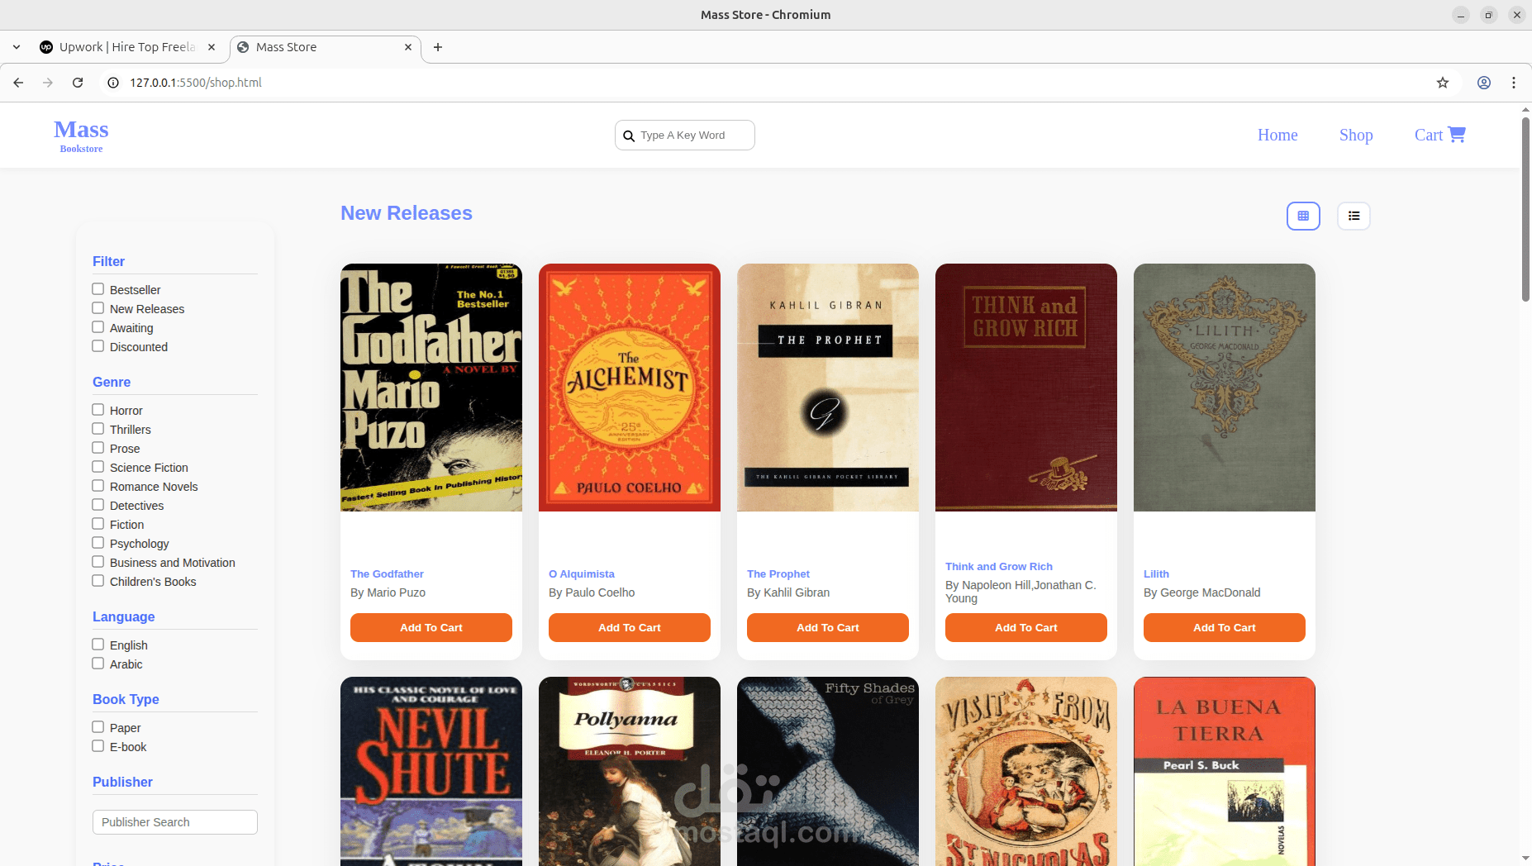Add The Godfather to cart

431,627
